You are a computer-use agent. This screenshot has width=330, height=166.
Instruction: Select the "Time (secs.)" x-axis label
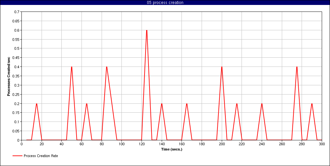pos(172,150)
